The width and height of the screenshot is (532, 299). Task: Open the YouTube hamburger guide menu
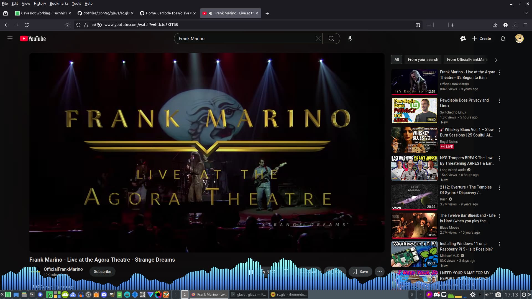point(10,38)
